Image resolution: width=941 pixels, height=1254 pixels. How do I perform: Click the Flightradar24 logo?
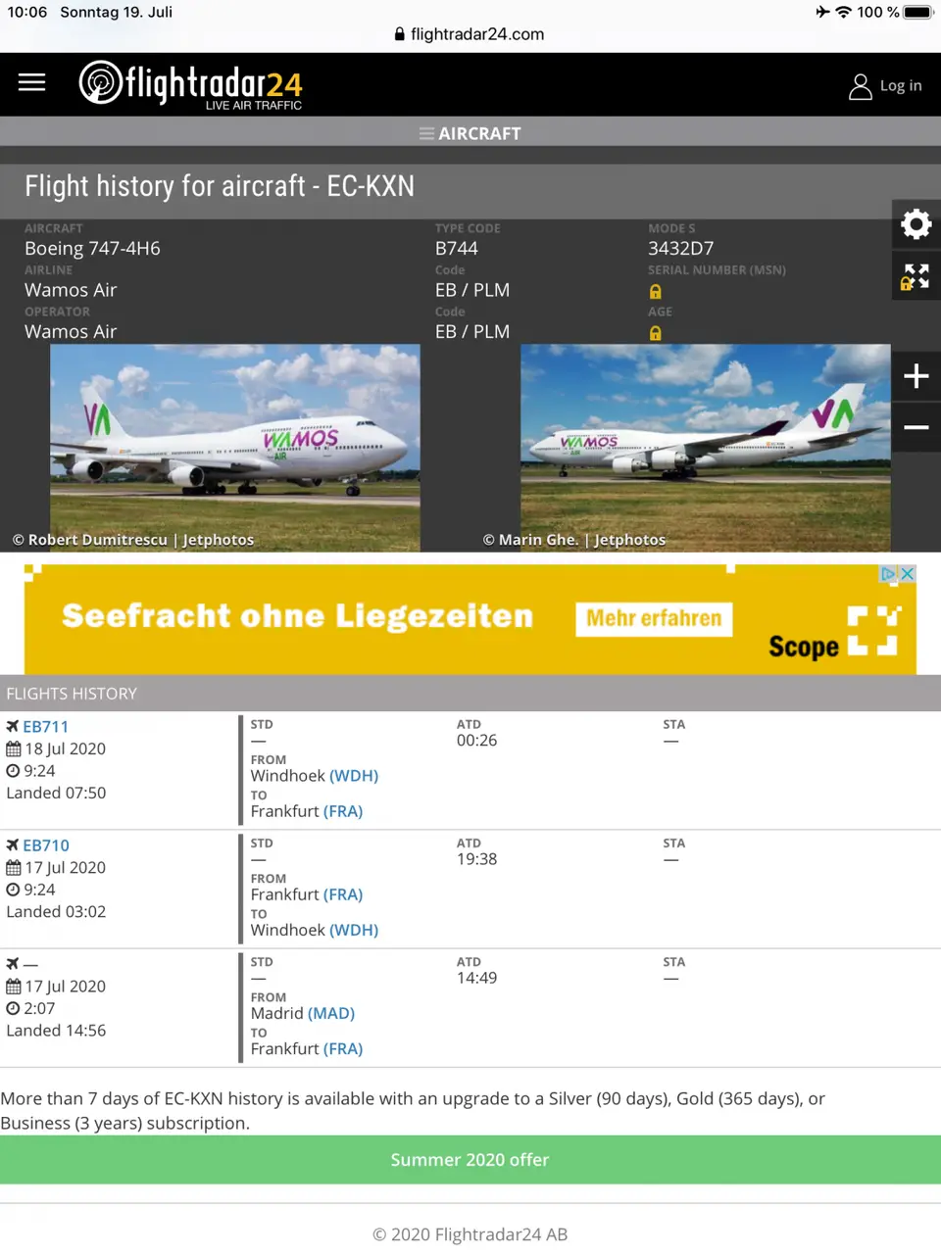coord(190,84)
